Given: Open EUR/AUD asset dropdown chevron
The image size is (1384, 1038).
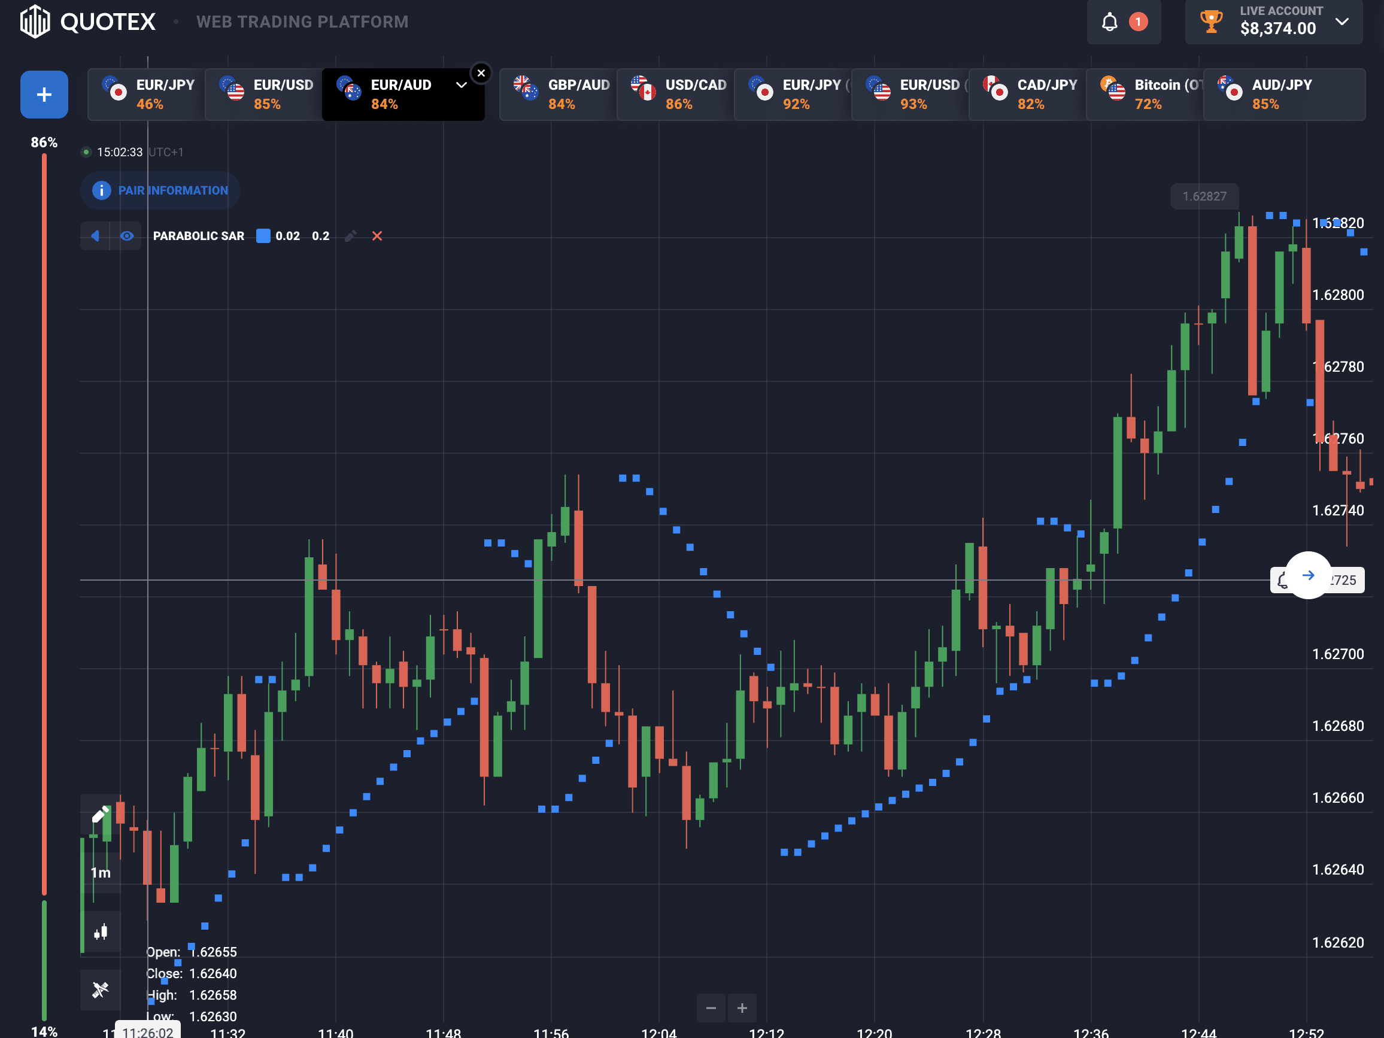Looking at the screenshot, I should pyautogui.click(x=462, y=85).
